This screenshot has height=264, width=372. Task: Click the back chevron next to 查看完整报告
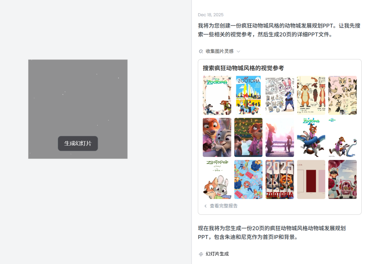tap(205, 206)
